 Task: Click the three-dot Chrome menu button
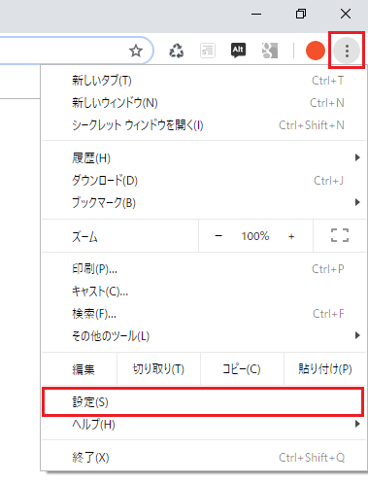point(347,51)
